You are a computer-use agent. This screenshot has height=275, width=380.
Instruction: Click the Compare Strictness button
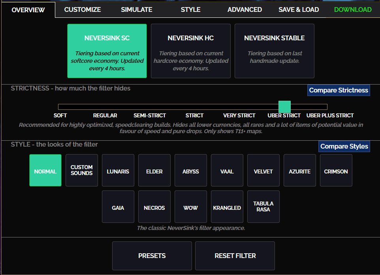tap(339, 90)
